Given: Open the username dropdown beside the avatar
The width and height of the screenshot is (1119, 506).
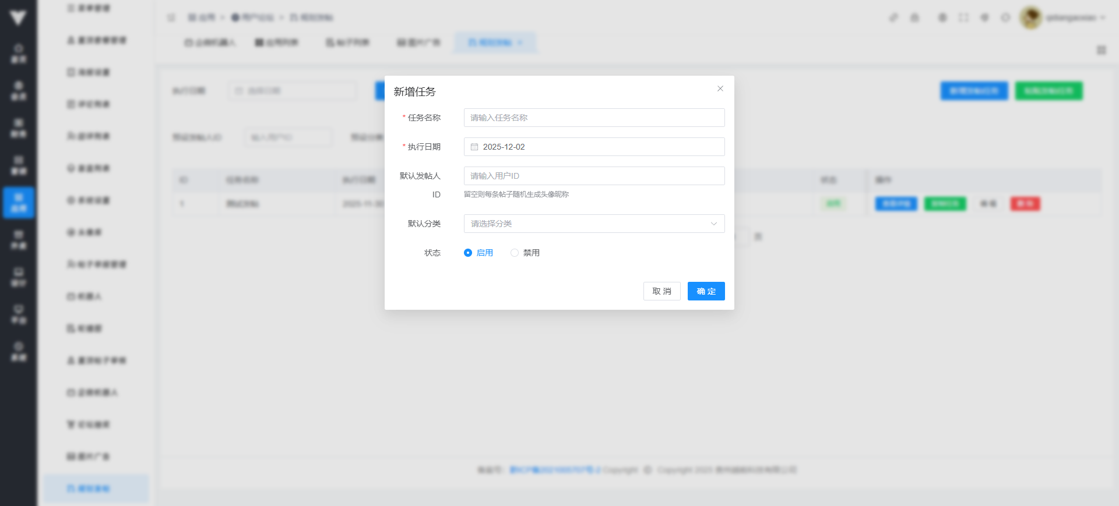Looking at the screenshot, I should tap(1075, 17).
